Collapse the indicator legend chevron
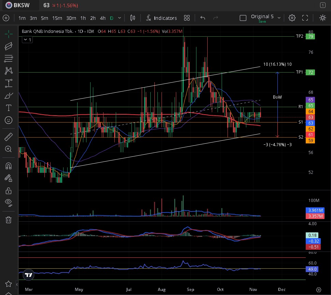 (x=27, y=40)
